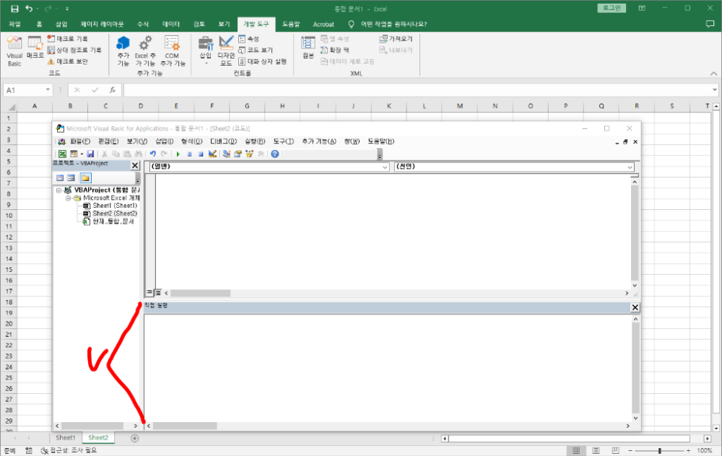Viewport: 722px width, 456px height.
Task: Click View Code icon in project pane
Action: [x=60, y=177]
